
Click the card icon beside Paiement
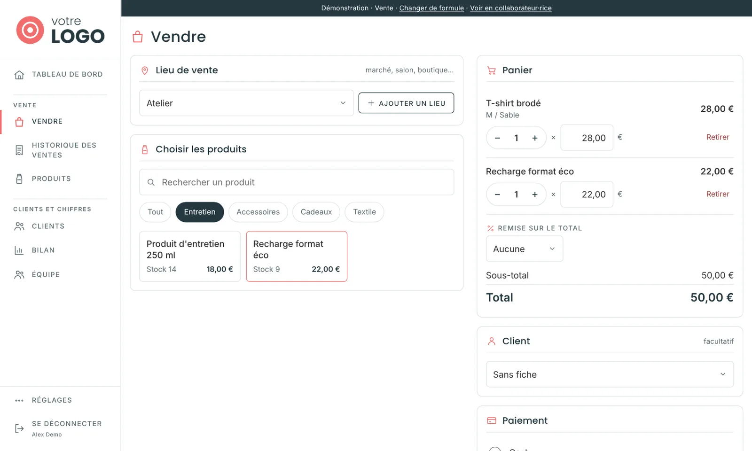click(492, 421)
